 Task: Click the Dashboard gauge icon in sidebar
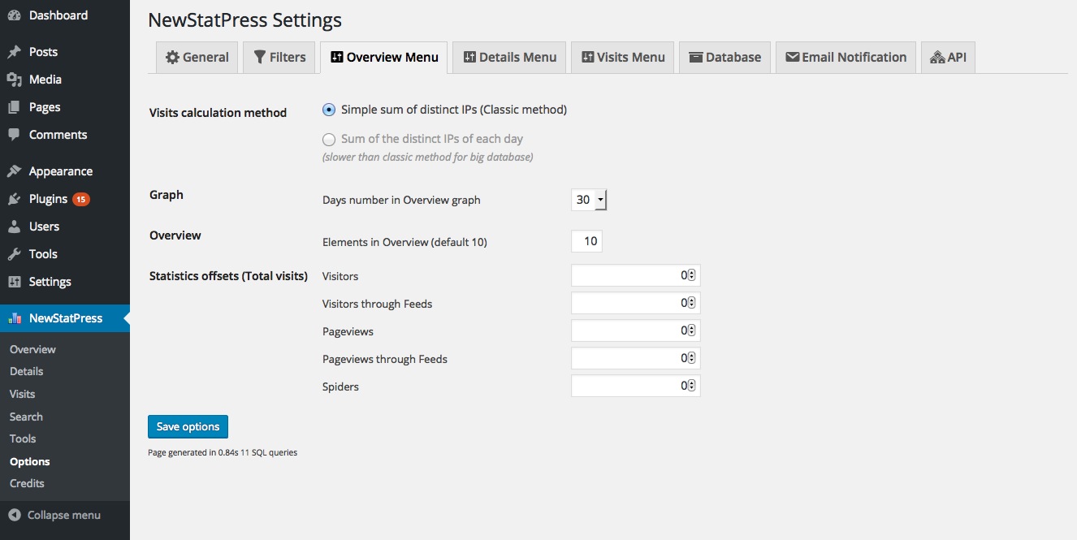pos(14,15)
